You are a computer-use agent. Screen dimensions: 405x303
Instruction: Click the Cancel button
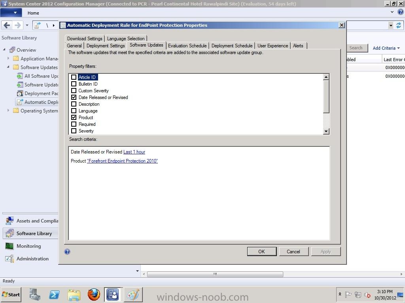click(293, 251)
